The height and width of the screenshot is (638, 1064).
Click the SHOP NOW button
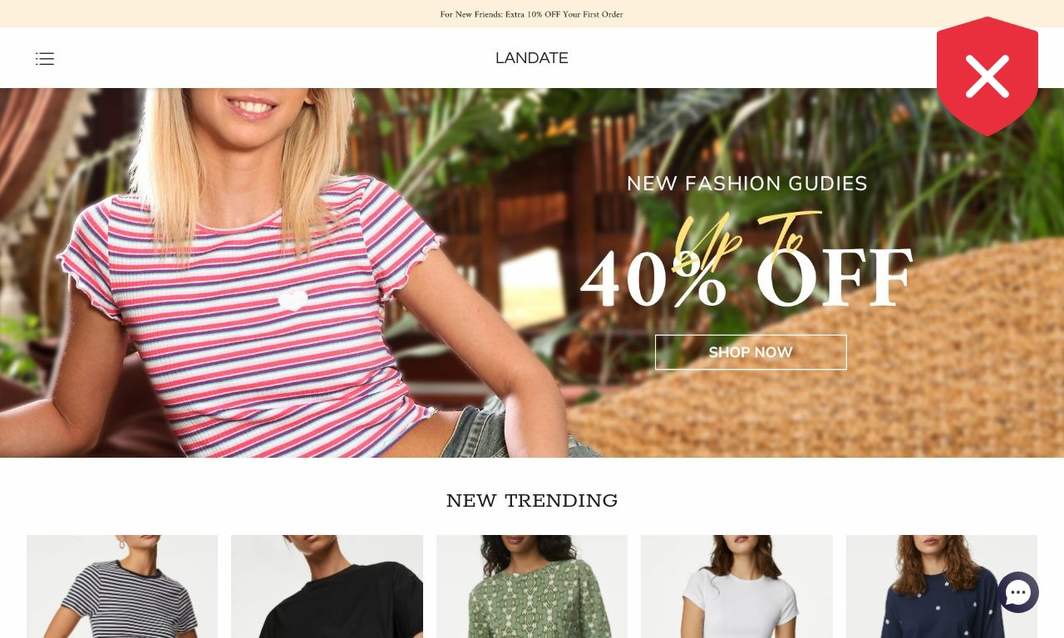tap(751, 352)
